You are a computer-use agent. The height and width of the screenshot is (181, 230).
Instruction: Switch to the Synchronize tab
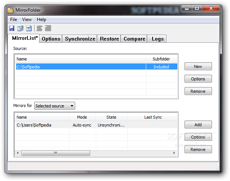pyautogui.click(x=80, y=39)
